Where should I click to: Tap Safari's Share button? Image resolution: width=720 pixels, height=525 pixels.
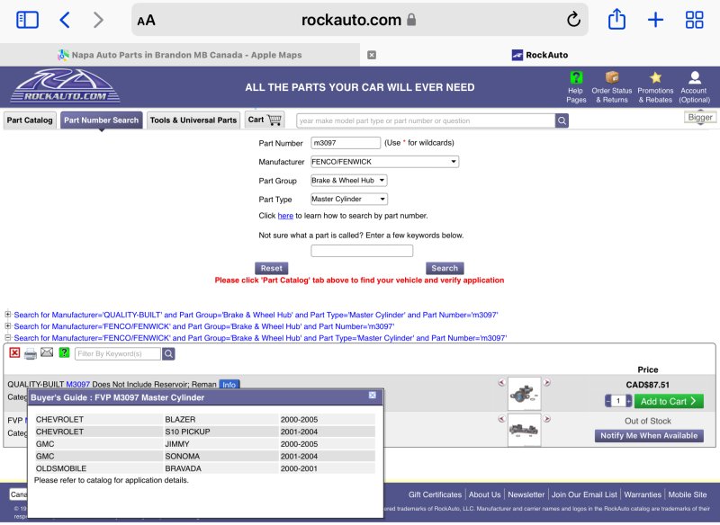616,20
